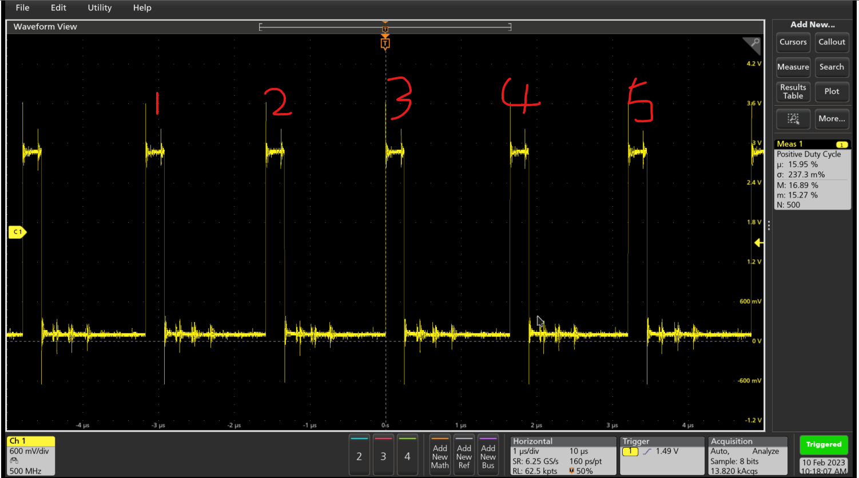Click the Waveform View title
The width and height of the screenshot is (859, 478).
pos(45,27)
